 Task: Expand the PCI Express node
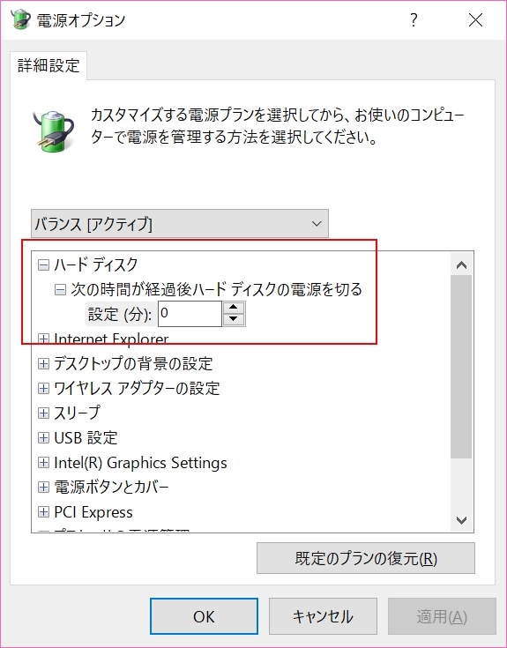[x=43, y=512]
